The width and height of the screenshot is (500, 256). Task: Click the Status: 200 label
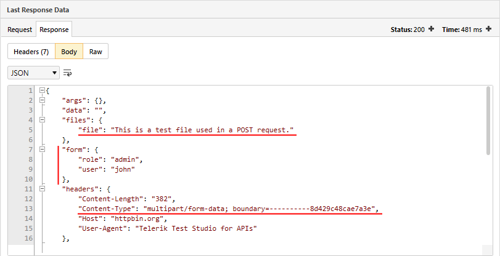pos(408,30)
